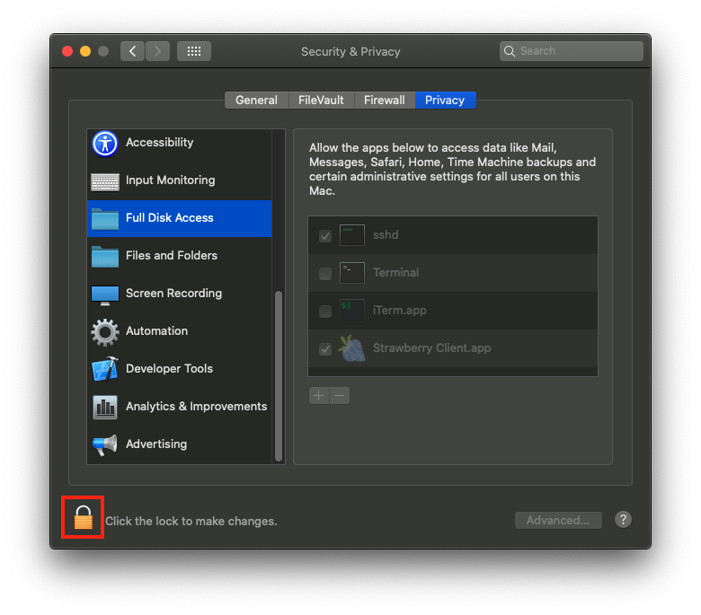
Task: Open help with the question mark button
Action: [624, 520]
